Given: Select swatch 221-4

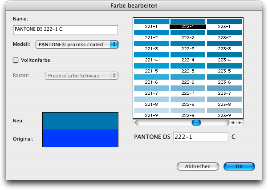Looking at the screenshot, I should point(151,57).
